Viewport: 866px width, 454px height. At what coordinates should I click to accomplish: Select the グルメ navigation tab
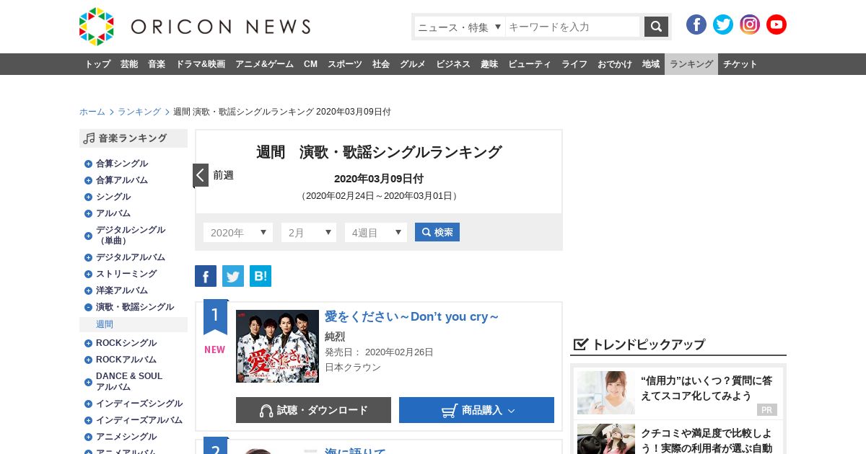413,64
